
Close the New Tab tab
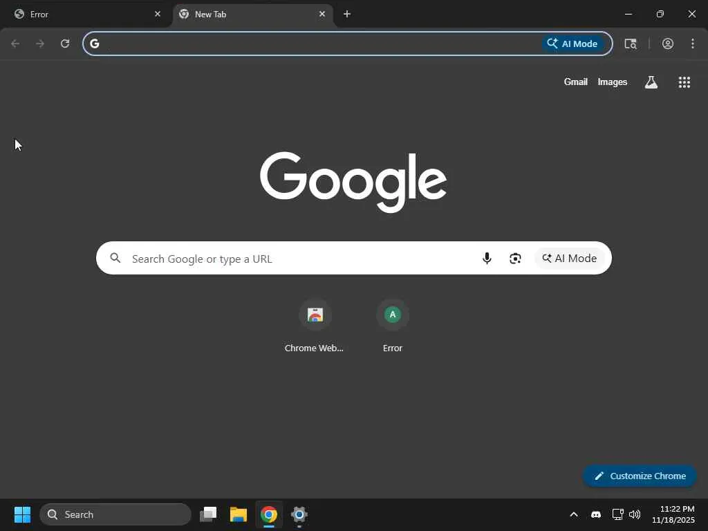tap(322, 14)
